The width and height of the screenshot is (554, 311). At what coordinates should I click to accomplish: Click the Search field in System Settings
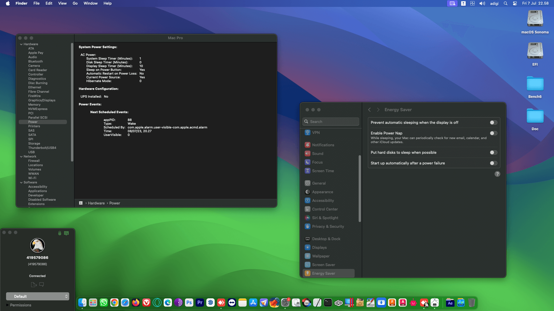click(x=331, y=122)
